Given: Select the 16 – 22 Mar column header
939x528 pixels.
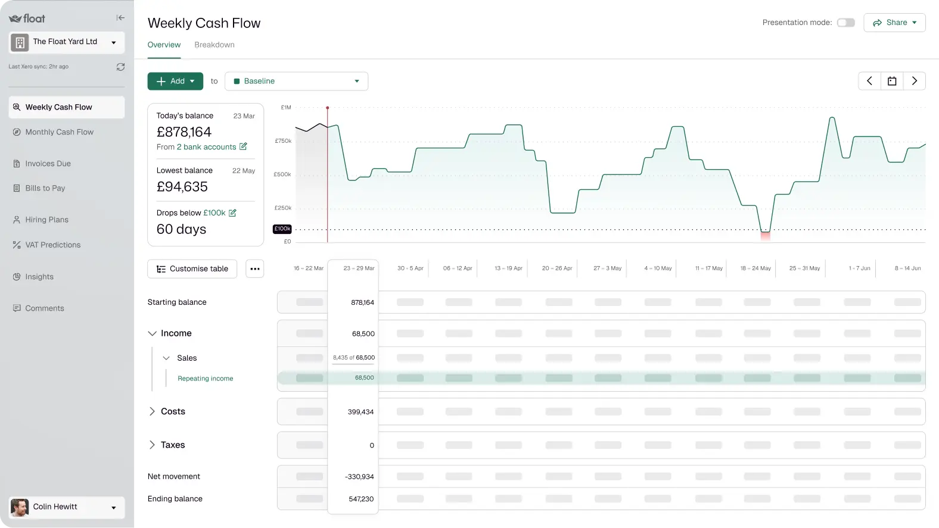Looking at the screenshot, I should click(309, 268).
